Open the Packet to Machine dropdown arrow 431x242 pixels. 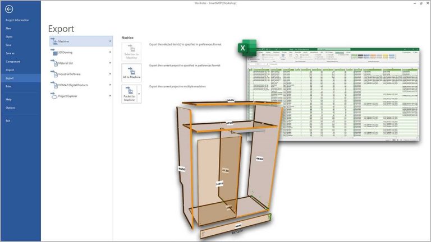click(139, 94)
